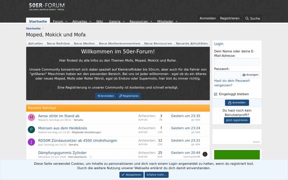Select the Neue Medien sub tab
Viewport: 288px width, 180px height.
[84, 43]
